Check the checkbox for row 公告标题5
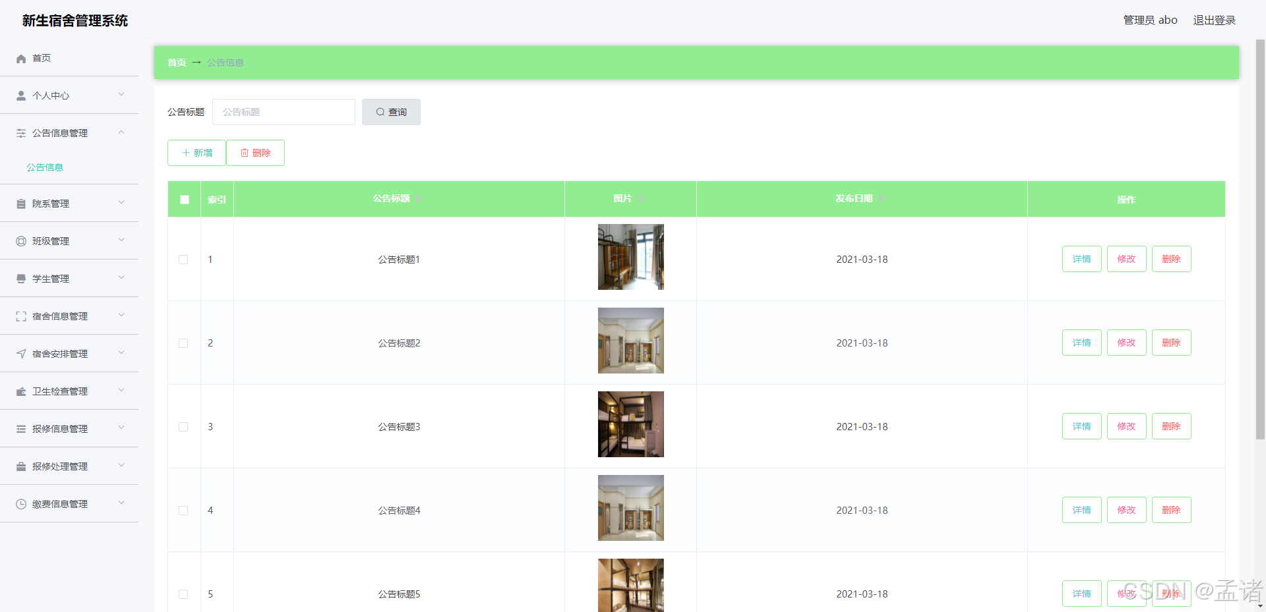 tap(183, 594)
